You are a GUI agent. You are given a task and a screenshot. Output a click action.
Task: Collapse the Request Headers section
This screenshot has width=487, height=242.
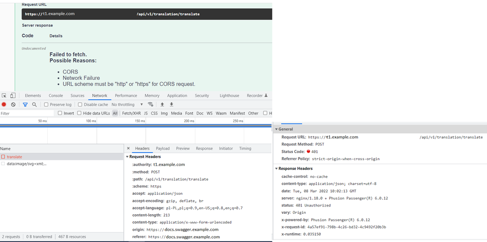128,157
